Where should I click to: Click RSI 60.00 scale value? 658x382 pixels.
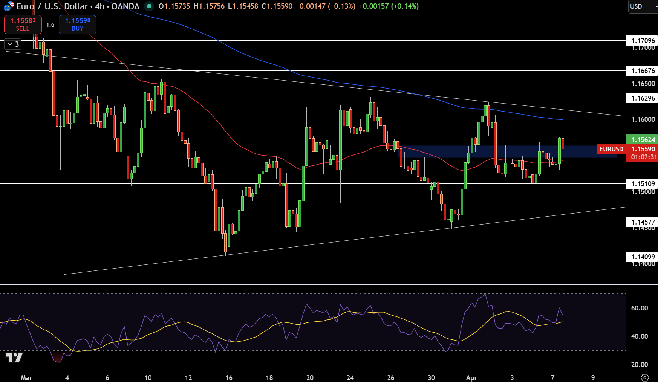pyautogui.click(x=640, y=308)
